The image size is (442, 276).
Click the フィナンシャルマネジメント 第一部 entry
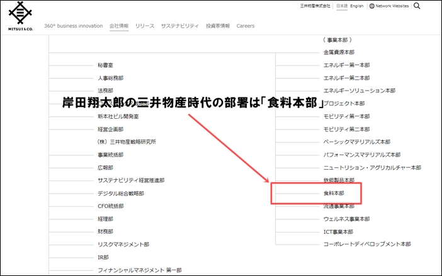point(140,270)
